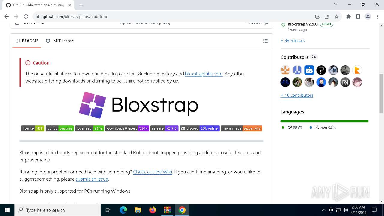Click the page vertical scrollbar thumb

coord(381,93)
